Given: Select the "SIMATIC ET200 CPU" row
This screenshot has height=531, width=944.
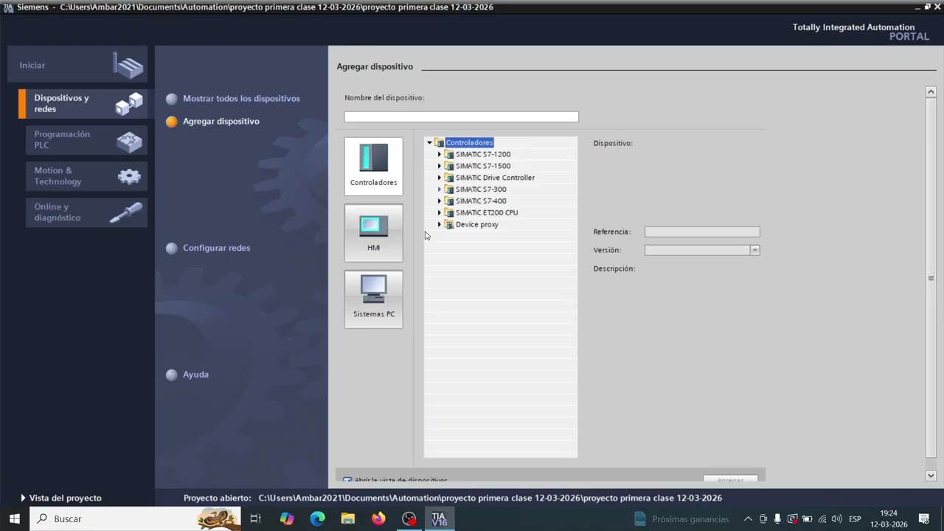Looking at the screenshot, I should click(x=487, y=212).
